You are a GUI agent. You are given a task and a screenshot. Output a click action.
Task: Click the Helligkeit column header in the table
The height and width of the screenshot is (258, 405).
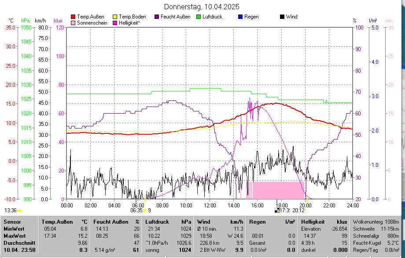[313, 222]
